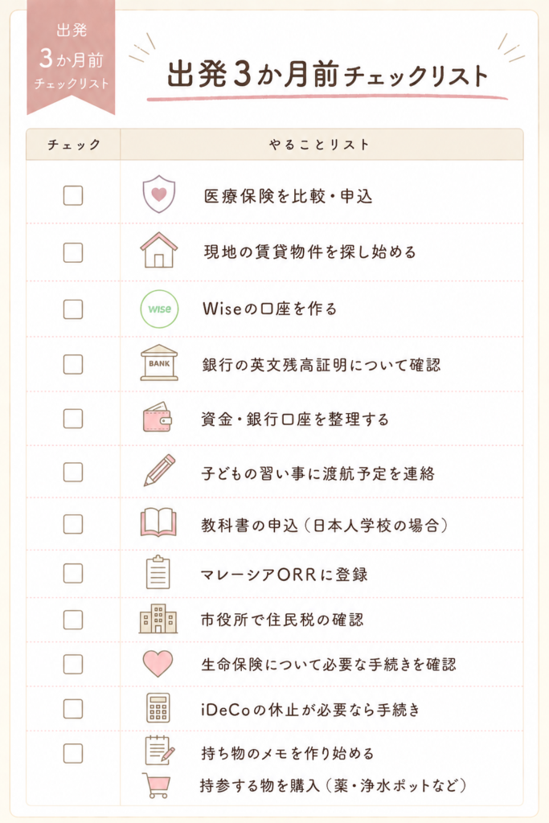Click the city hall building icon
The height and width of the screenshot is (823, 549).
(x=158, y=619)
